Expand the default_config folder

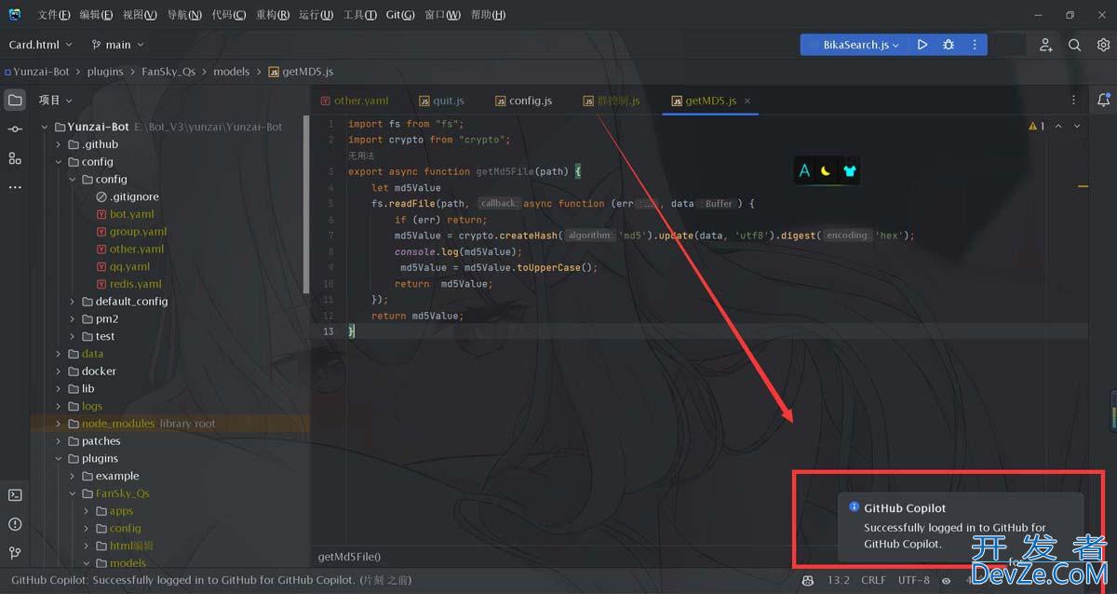(x=73, y=302)
